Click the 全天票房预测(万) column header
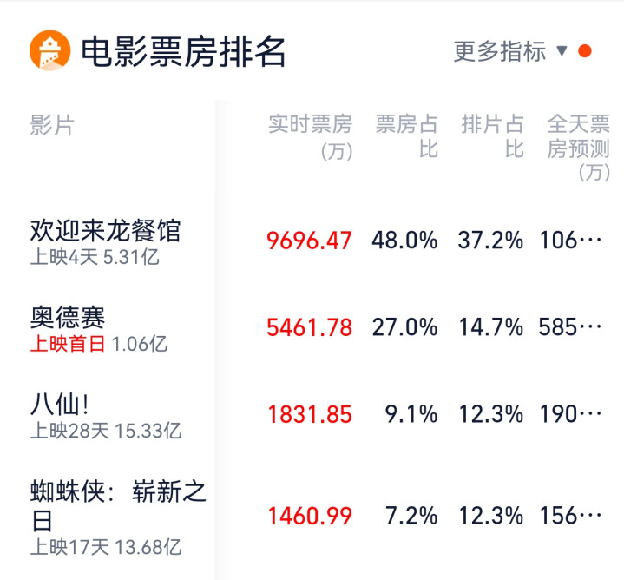 tap(578, 148)
